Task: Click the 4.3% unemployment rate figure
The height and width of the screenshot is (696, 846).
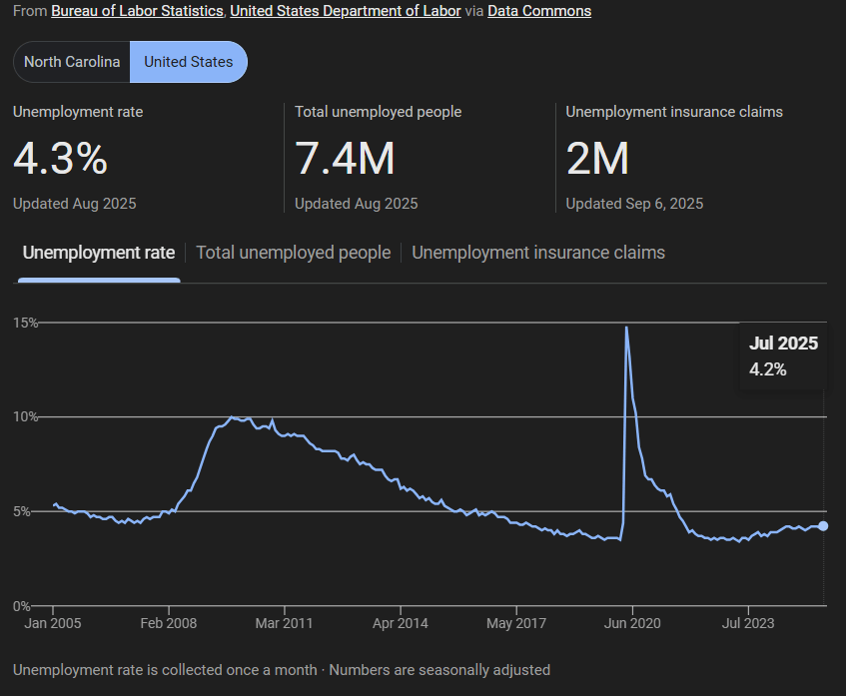Action: point(61,159)
